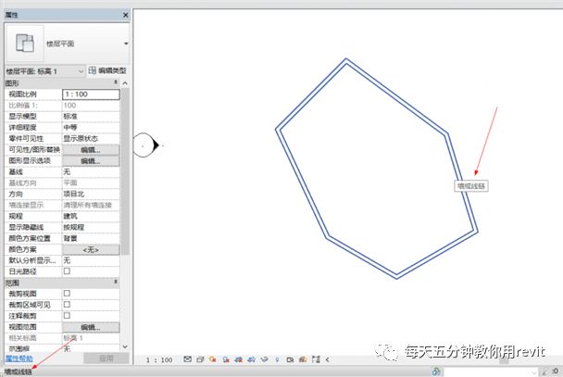Click properties scrollbar up arrow
Image resolution: width=563 pixels, height=377 pixels.
point(125,83)
